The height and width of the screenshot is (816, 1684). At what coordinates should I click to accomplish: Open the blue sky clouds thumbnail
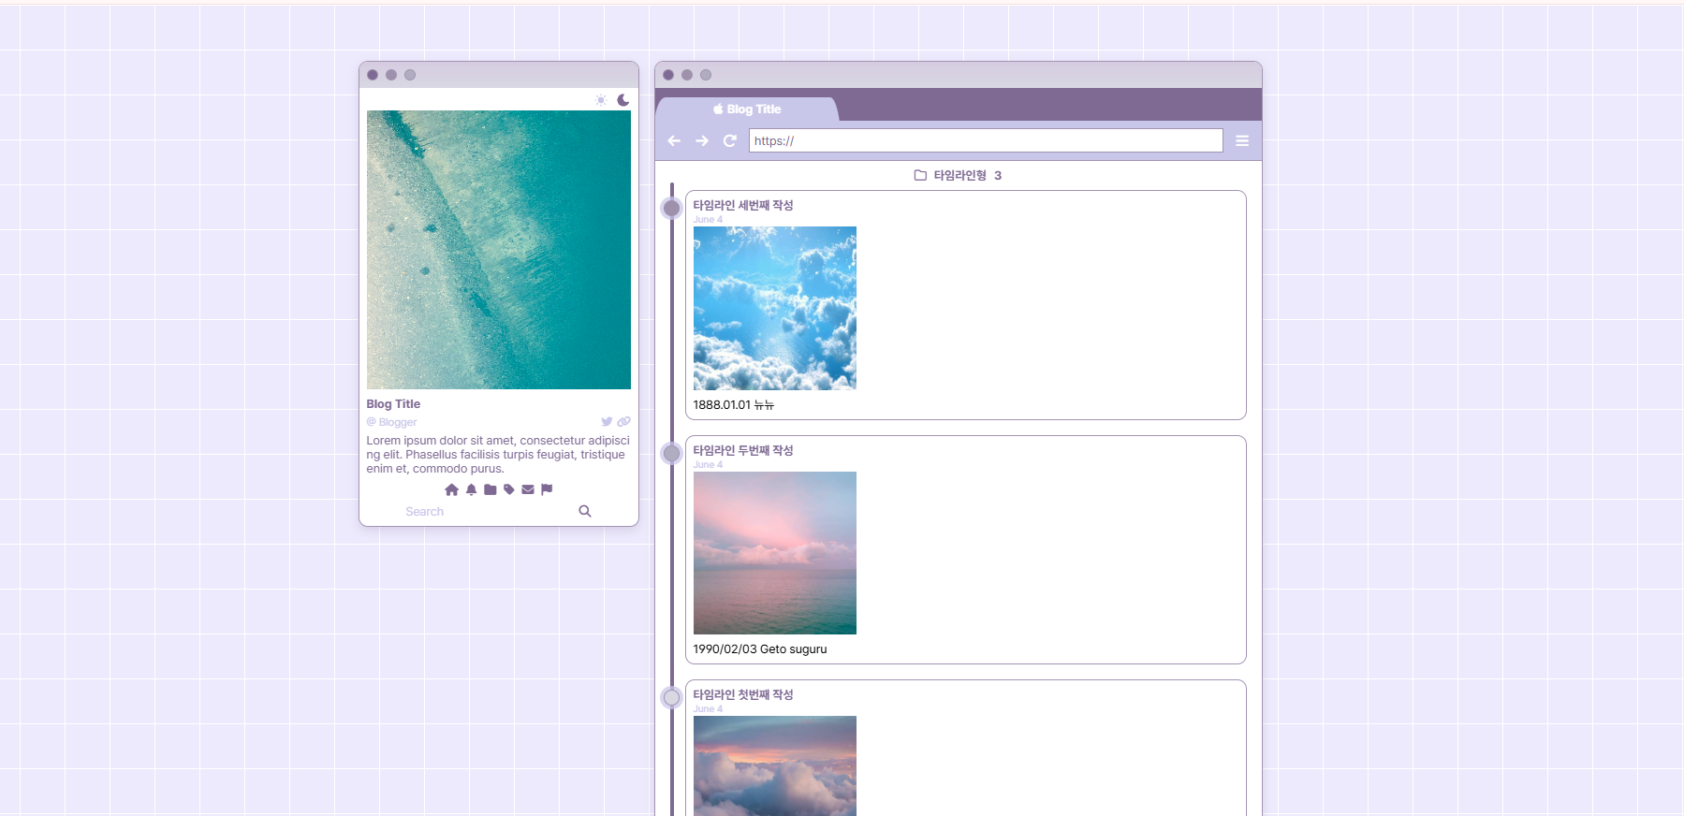tap(775, 308)
